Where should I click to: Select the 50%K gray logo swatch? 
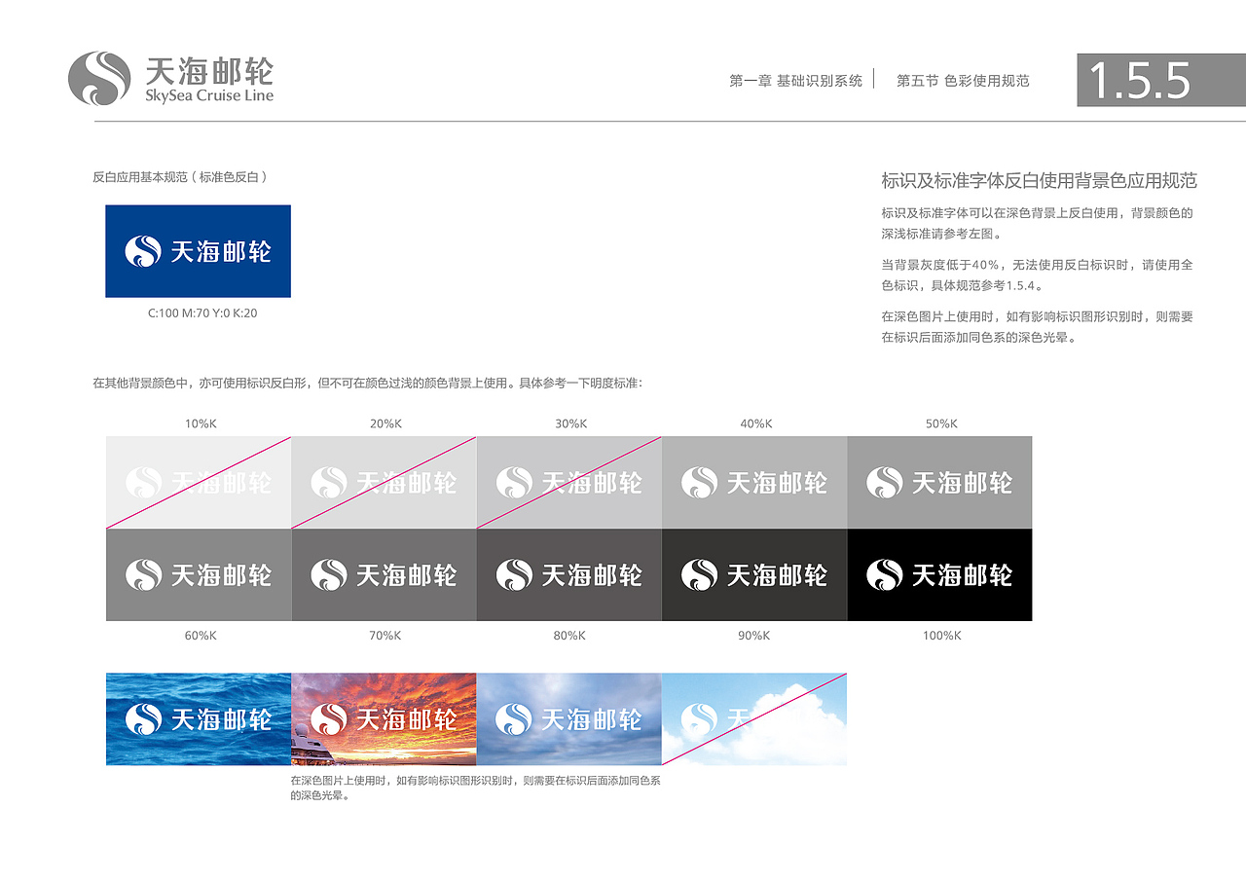tap(939, 483)
